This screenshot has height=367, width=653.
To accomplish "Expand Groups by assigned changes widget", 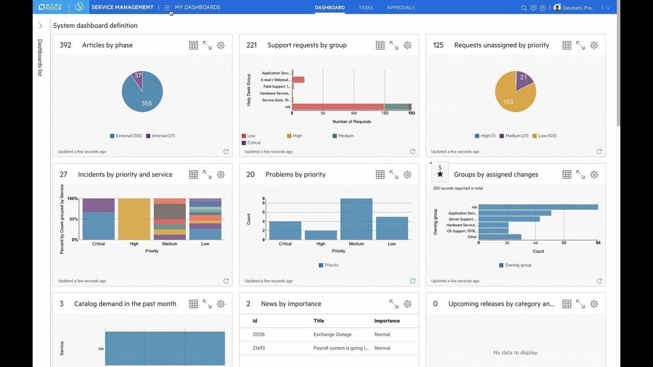I will 581,175.
